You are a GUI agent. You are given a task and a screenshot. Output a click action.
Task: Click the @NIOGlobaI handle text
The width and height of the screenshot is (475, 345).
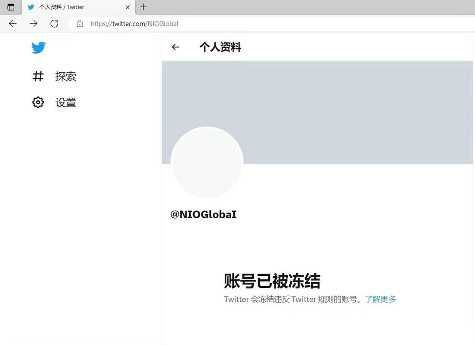tap(204, 214)
